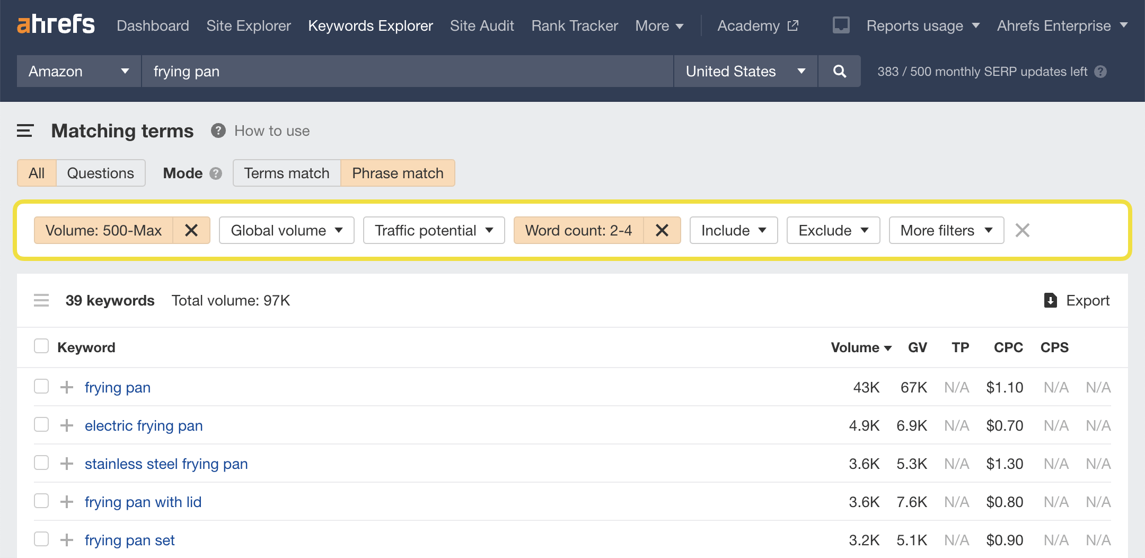This screenshot has width=1145, height=558.
Task: Select Terms match mode
Action: [286, 173]
